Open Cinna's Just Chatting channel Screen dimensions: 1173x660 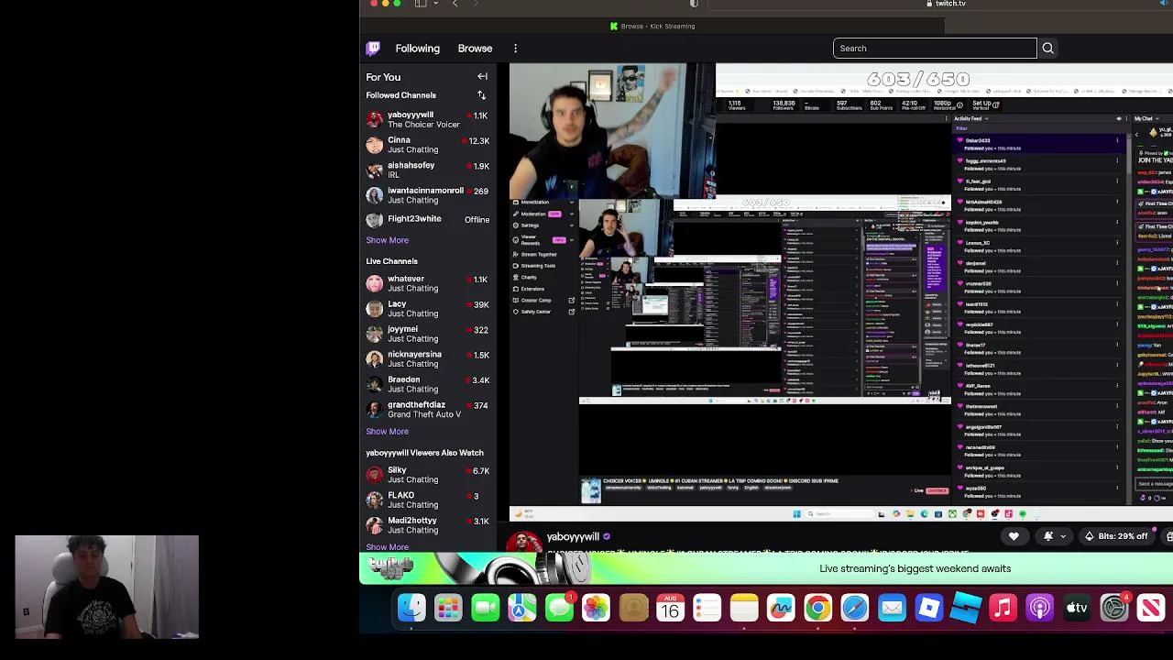pos(429,145)
